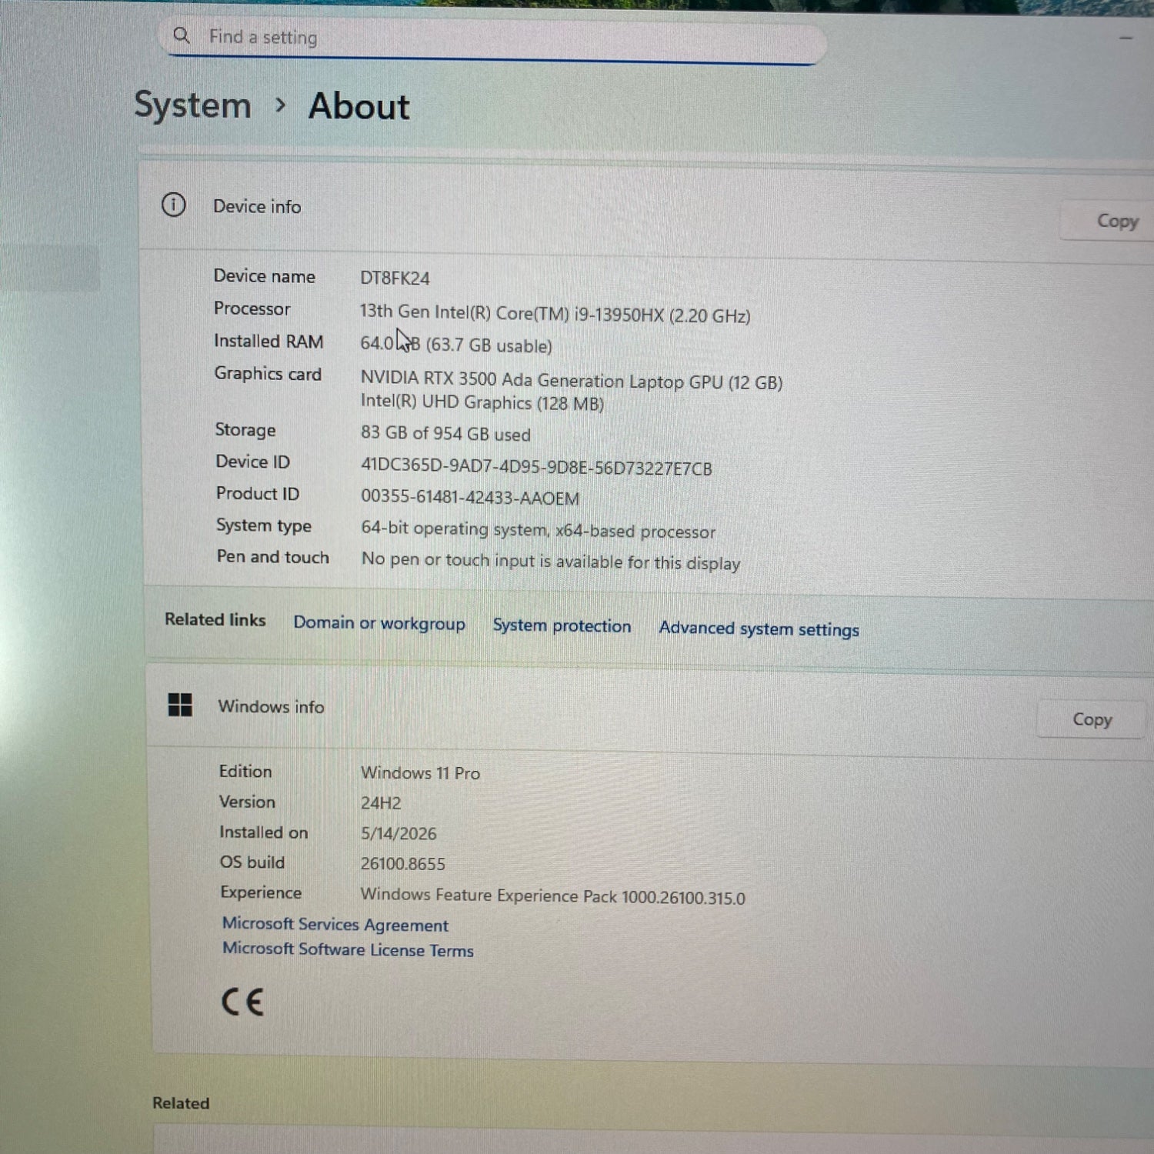Click the Related heading at the bottom
Screen dimensions: 1154x1154
click(181, 1103)
